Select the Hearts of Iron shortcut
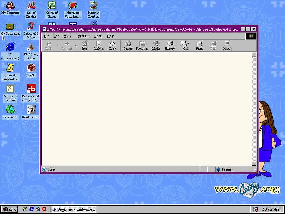This screenshot has width=285, height=214. click(31, 112)
